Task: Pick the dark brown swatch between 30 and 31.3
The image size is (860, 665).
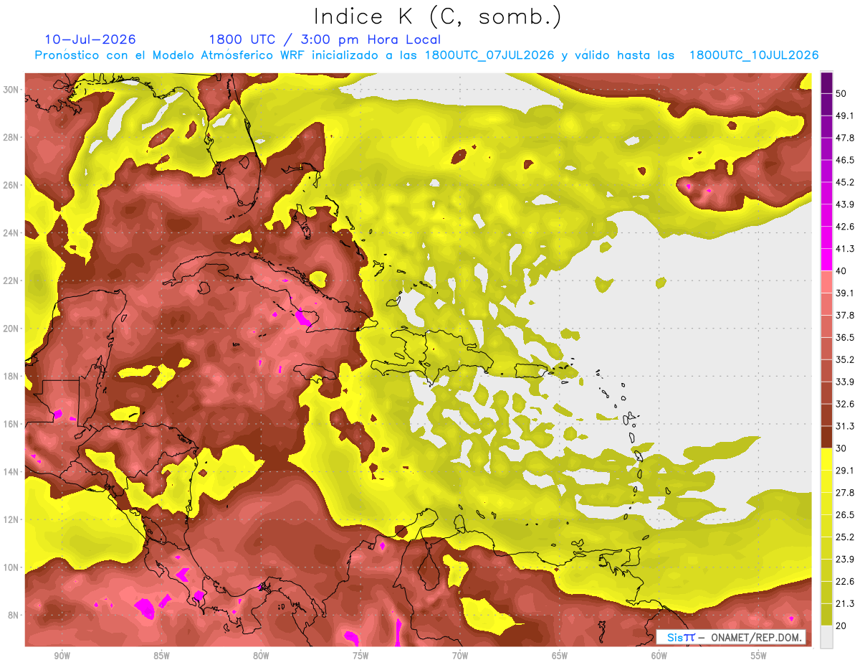Action: click(x=826, y=438)
